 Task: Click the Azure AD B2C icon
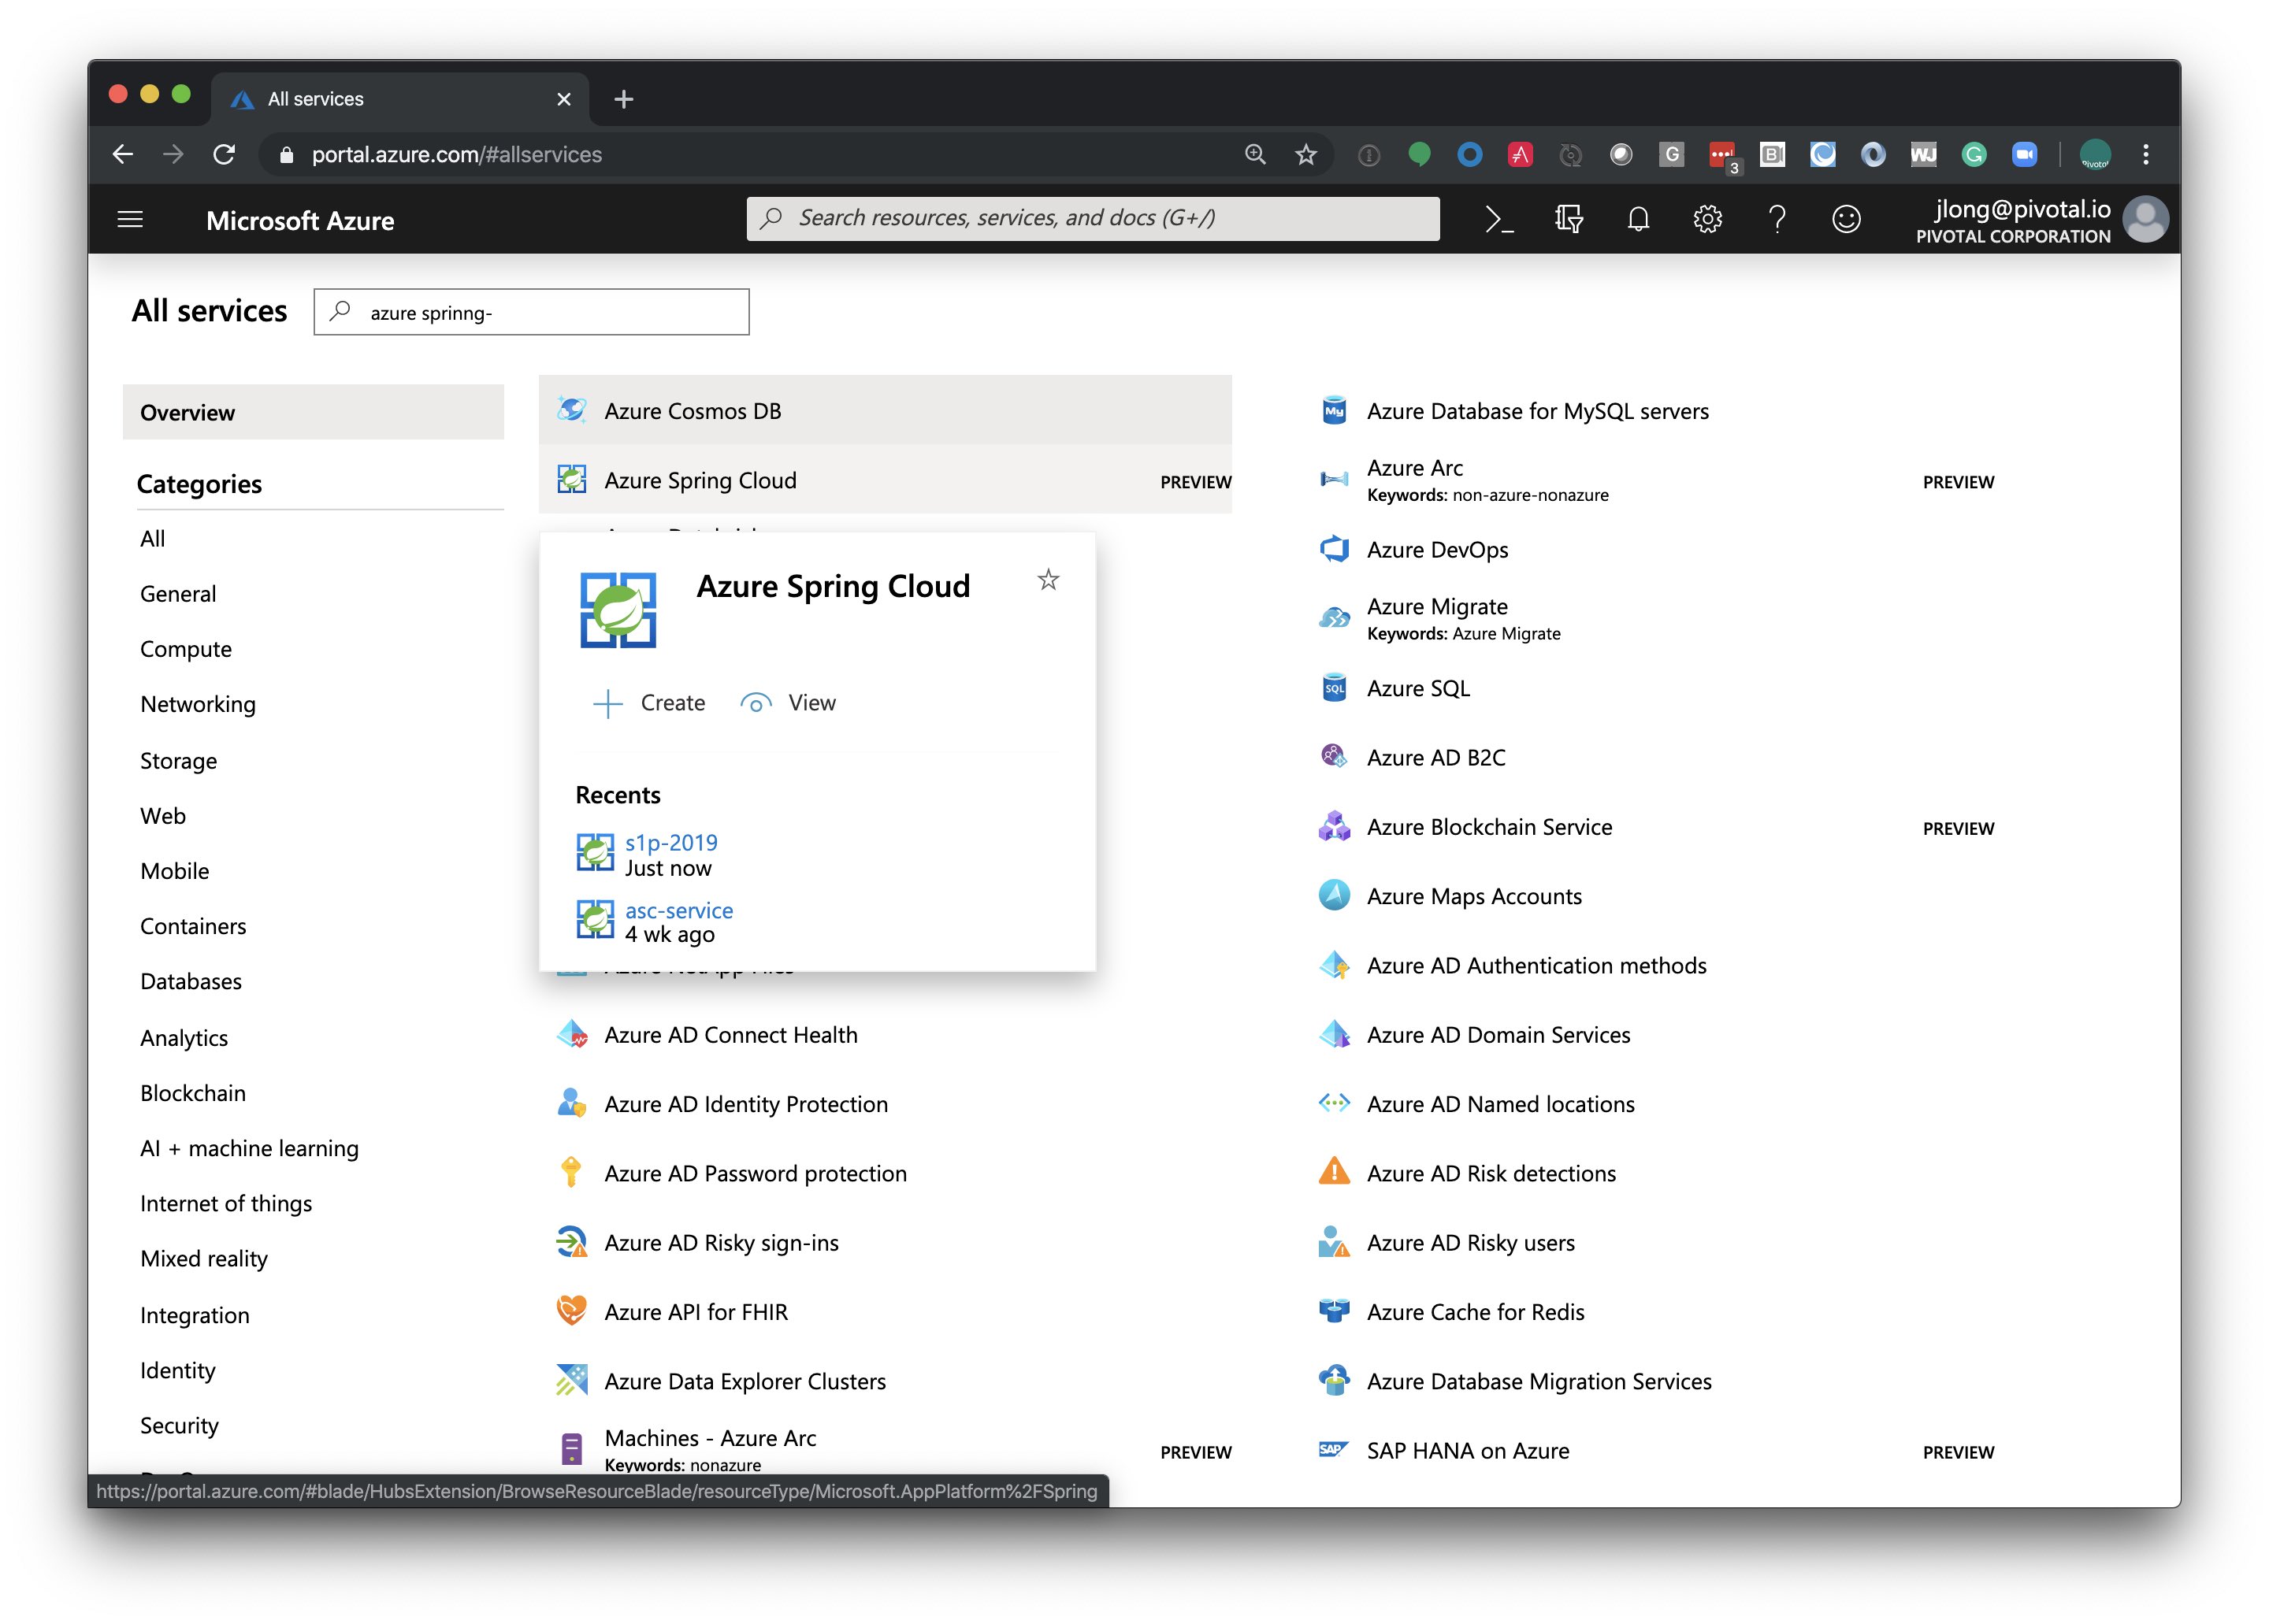point(1334,757)
